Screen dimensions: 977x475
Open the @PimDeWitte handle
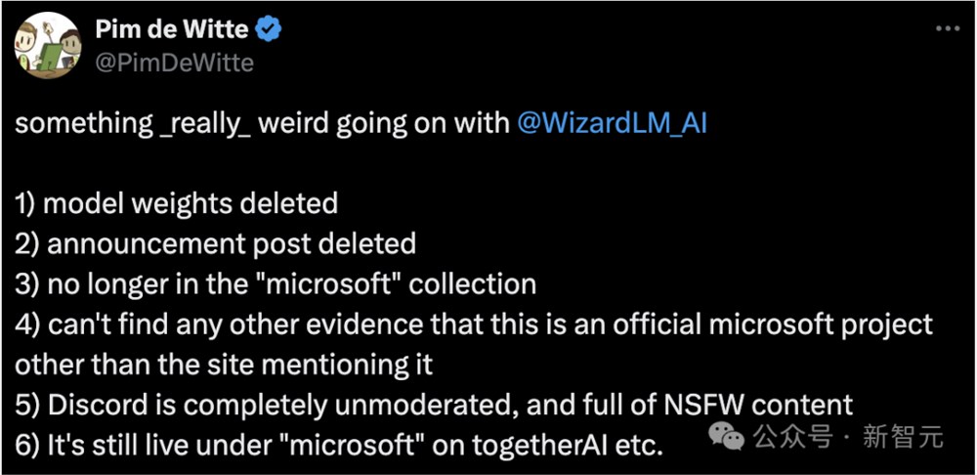tap(174, 64)
